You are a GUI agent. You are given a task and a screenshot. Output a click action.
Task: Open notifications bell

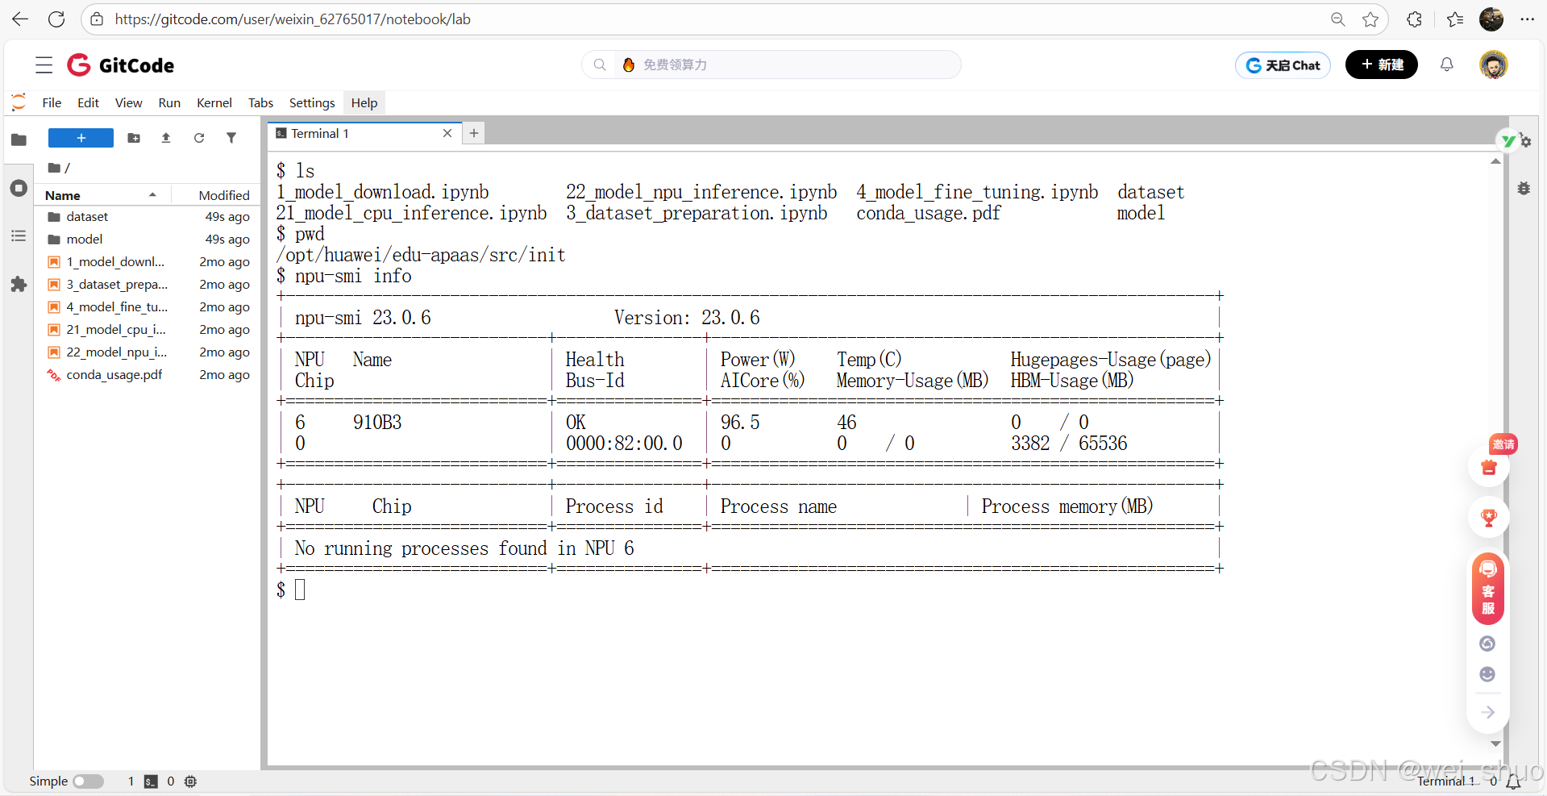[x=1447, y=65]
